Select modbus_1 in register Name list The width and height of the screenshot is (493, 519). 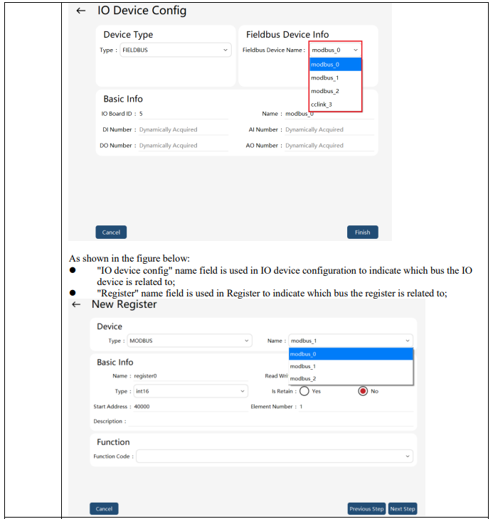pos(351,366)
